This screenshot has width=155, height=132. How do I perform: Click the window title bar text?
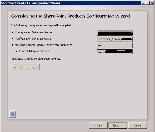pyautogui.click(x=30, y=3)
